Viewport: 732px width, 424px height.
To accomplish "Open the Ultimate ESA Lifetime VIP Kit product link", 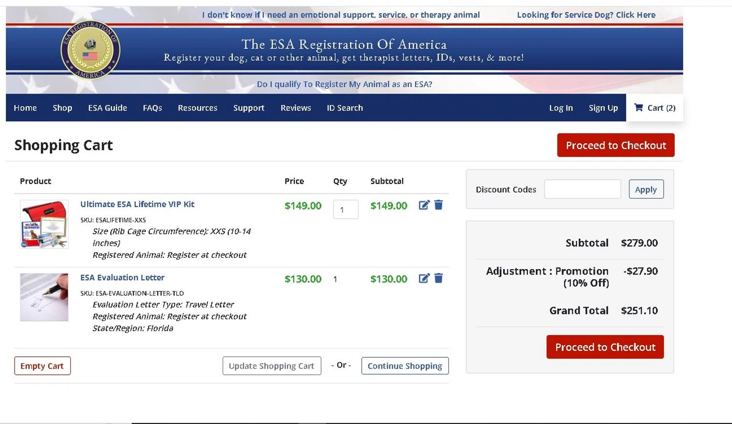I will 137,204.
